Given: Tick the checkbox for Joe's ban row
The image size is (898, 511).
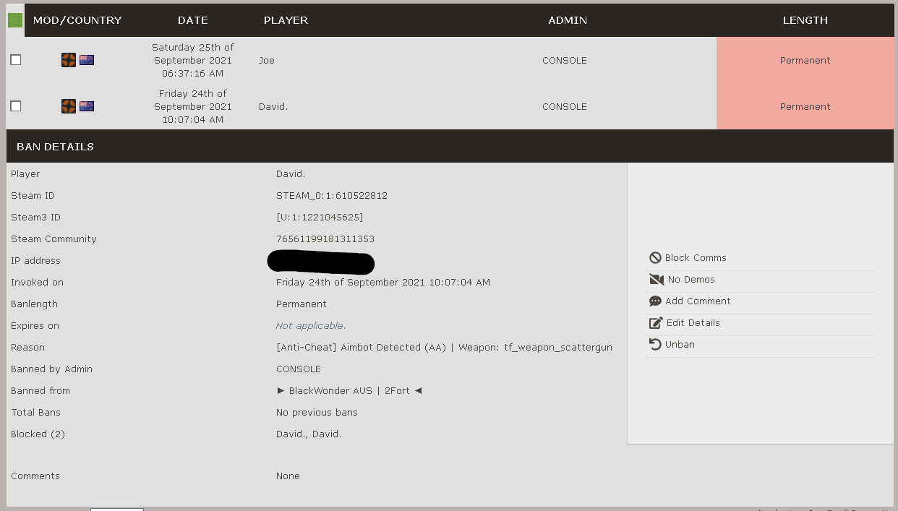Looking at the screenshot, I should [x=16, y=60].
